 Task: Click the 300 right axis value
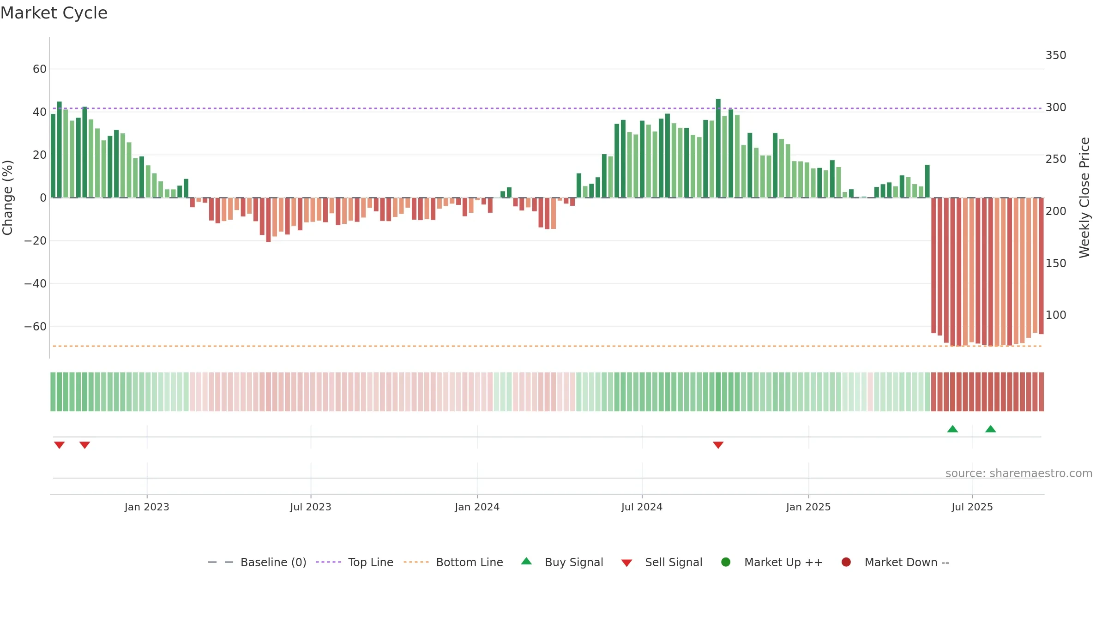pyautogui.click(x=1056, y=108)
